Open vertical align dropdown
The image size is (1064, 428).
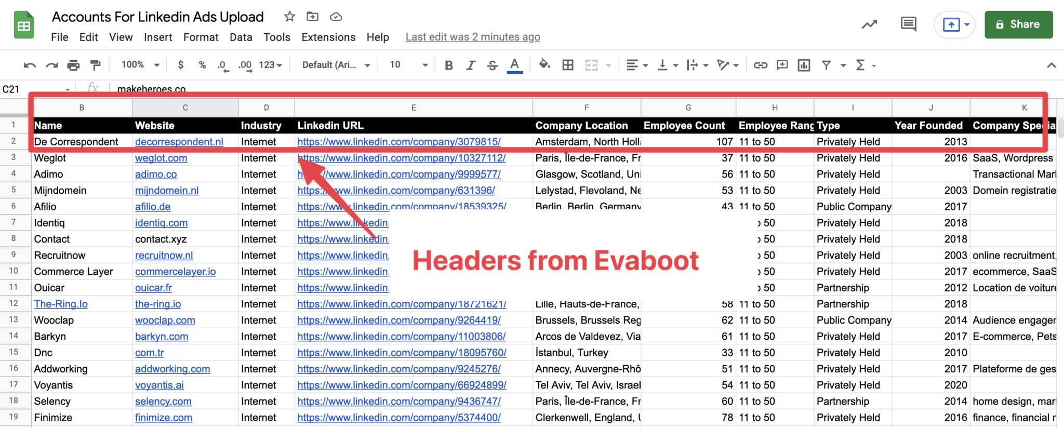668,65
